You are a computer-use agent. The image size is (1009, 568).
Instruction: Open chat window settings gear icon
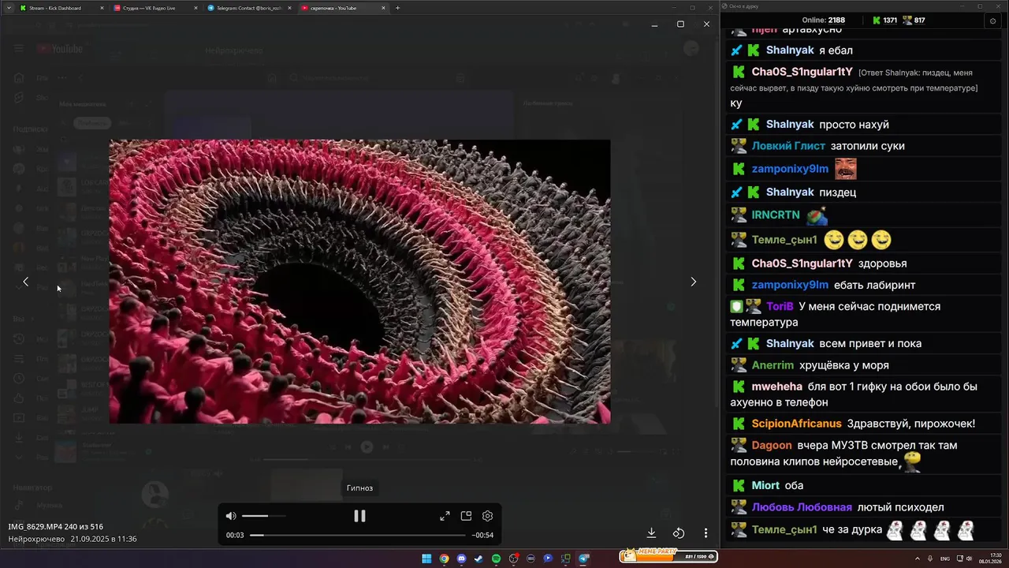[x=992, y=21]
